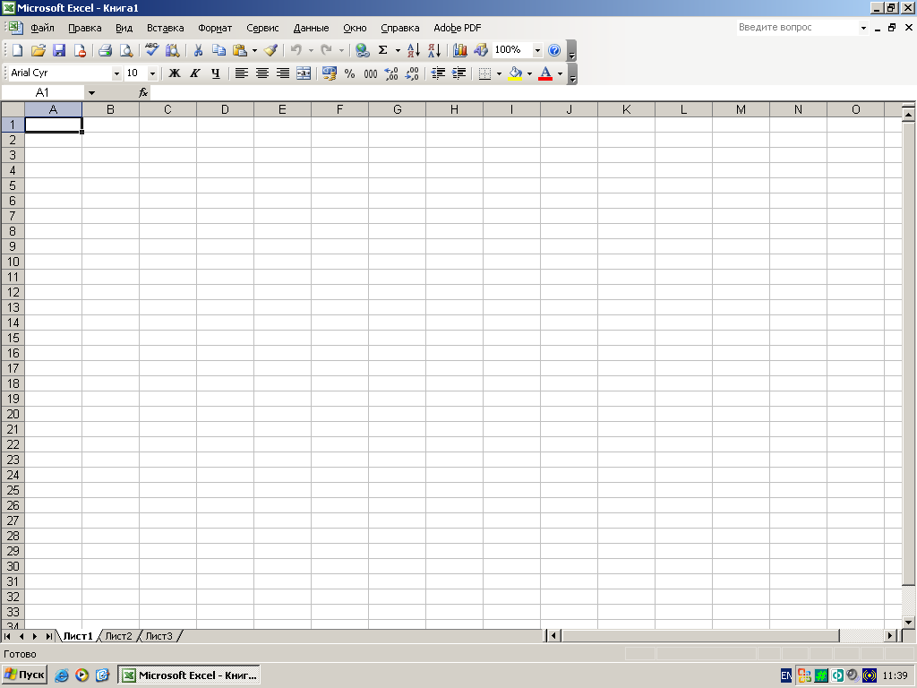The image size is (917, 688).
Task: Apply the red font color
Action: [545, 73]
